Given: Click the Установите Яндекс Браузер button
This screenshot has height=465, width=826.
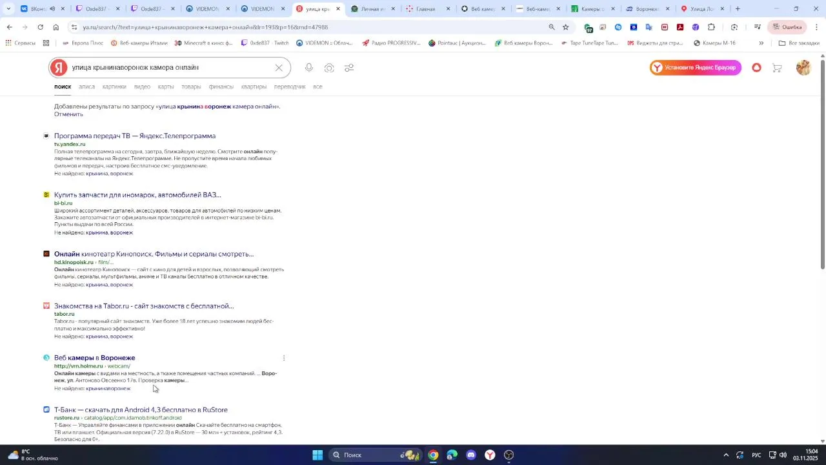Looking at the screenshot, I should click(x=696, y=68).
